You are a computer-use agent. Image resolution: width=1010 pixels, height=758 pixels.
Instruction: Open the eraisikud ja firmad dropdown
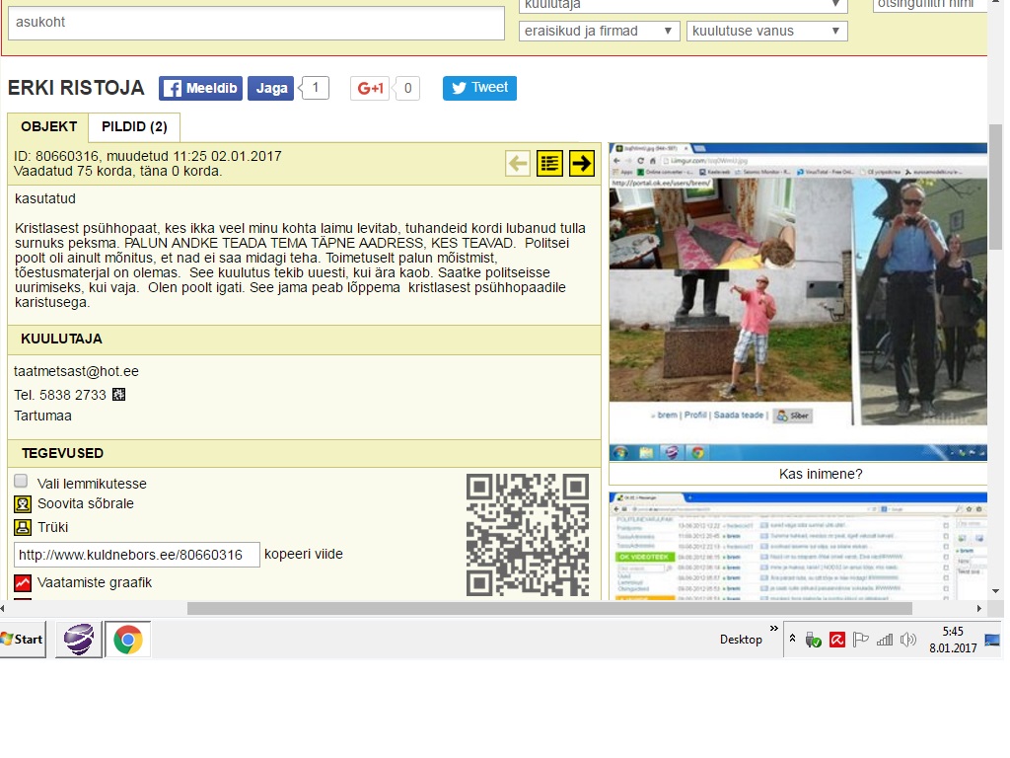point(600,31)
